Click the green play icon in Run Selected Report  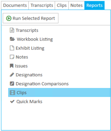click(9, 18)
